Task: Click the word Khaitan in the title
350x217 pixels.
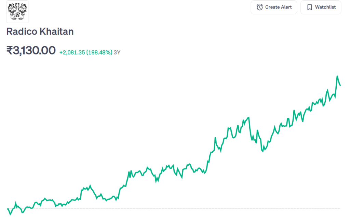Action: tap(56, 31)
